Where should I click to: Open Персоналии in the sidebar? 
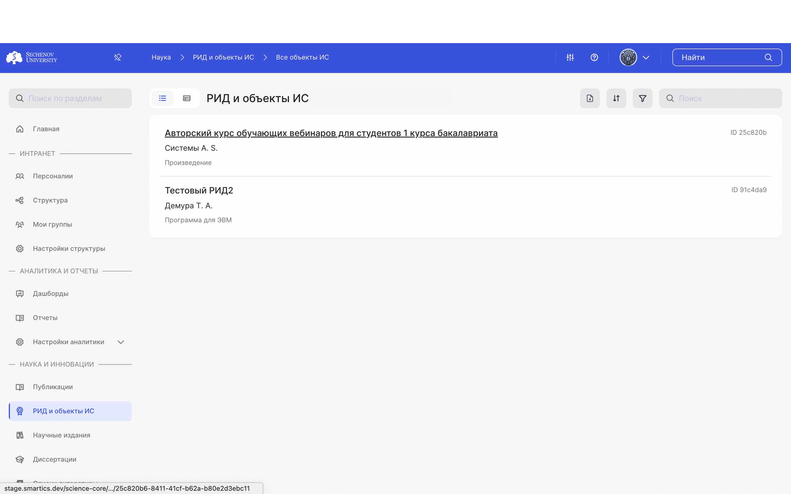pos(70,176)
